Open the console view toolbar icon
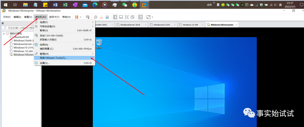The height and width of the screenshot is (127, 304). click(x=140, y=17)
